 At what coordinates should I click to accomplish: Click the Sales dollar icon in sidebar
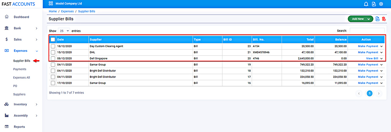click(7, 39)
